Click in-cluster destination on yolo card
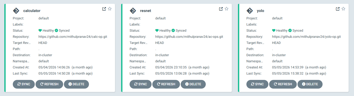This screenshot has width=354, height=96. coord(279,55)
